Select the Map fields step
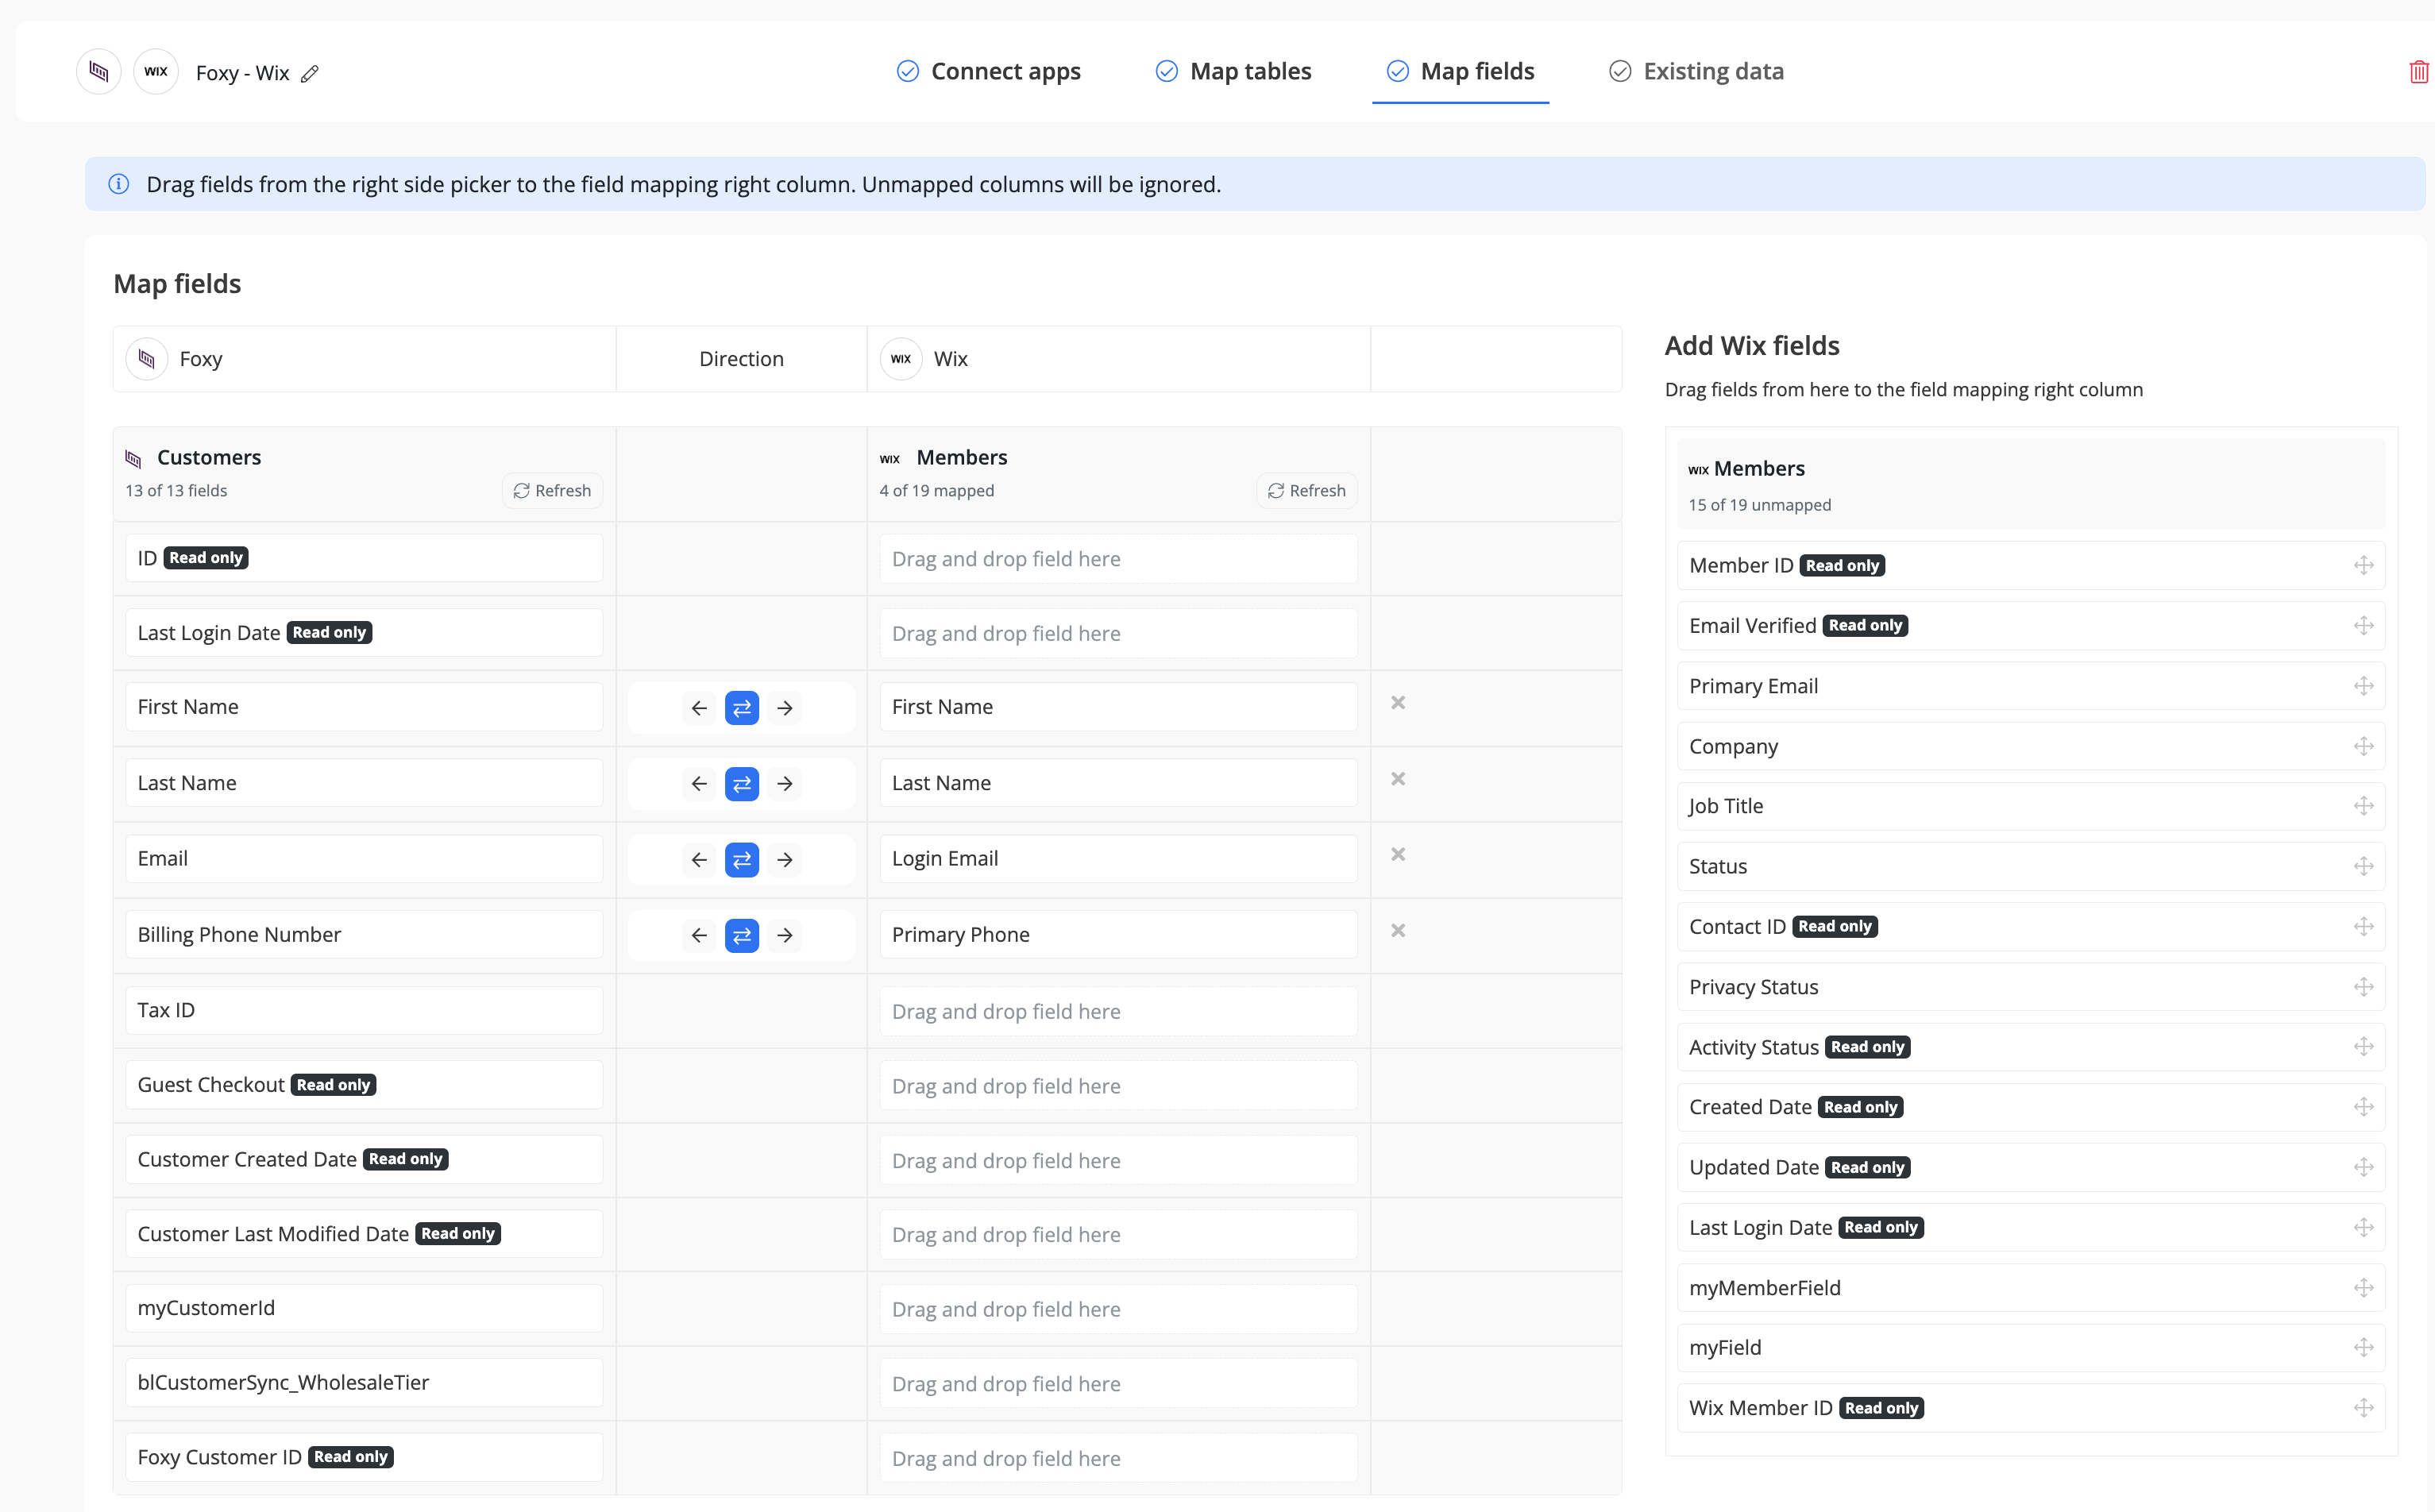The height and width of the screenshot is (1512, 2435). point(1460,71)
